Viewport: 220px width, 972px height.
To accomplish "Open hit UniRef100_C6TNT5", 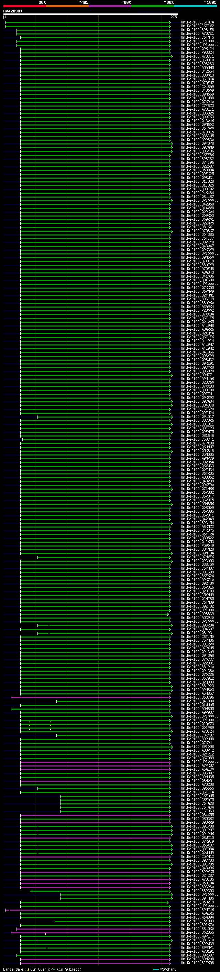I will (197, 37).
